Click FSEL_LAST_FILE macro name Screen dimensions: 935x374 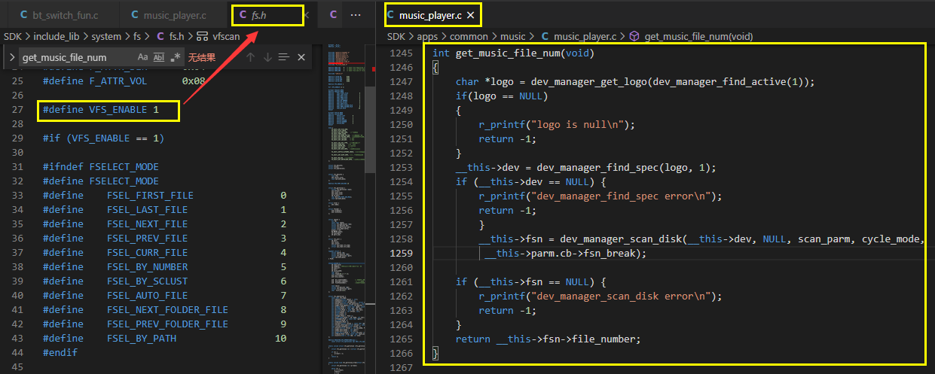[147, 210]
